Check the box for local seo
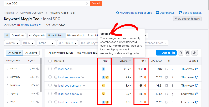 pyautogui.click(x=50, y=69)
